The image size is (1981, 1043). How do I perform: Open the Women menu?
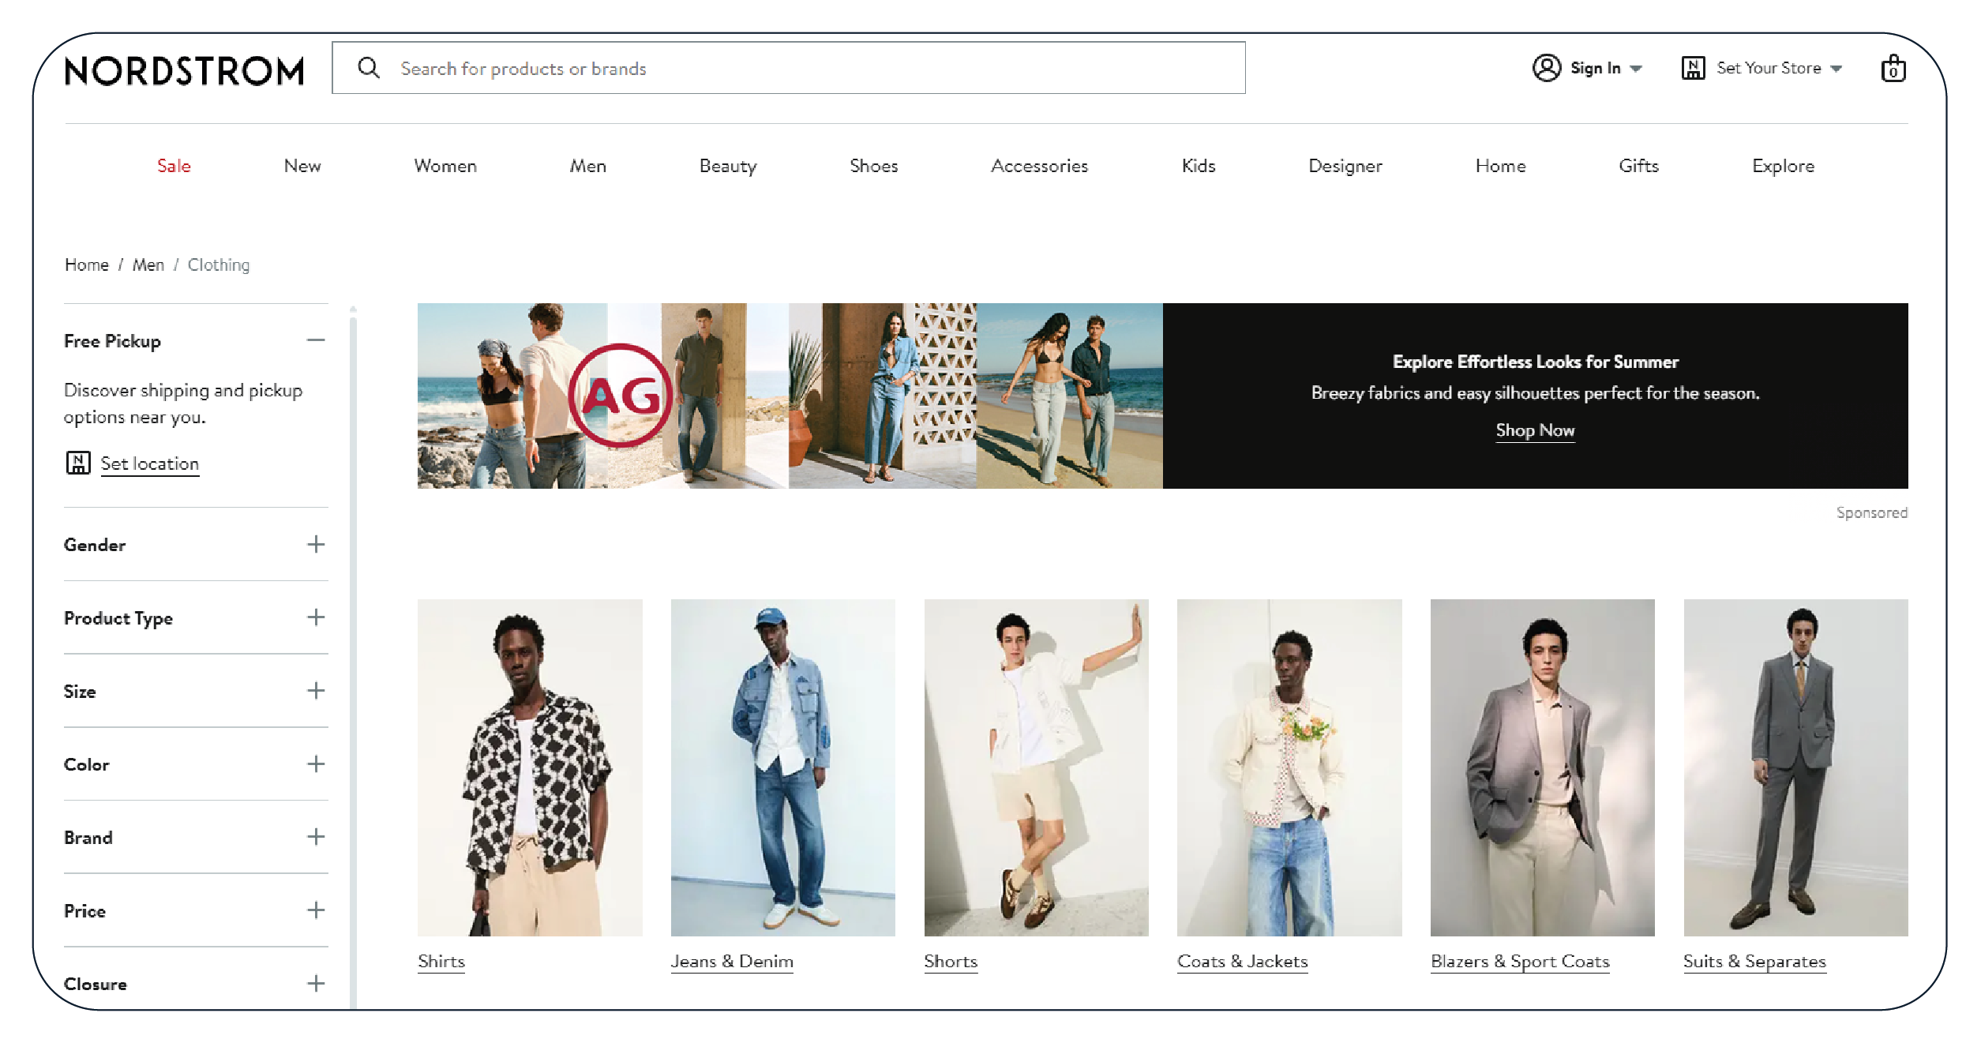[445, 166]
